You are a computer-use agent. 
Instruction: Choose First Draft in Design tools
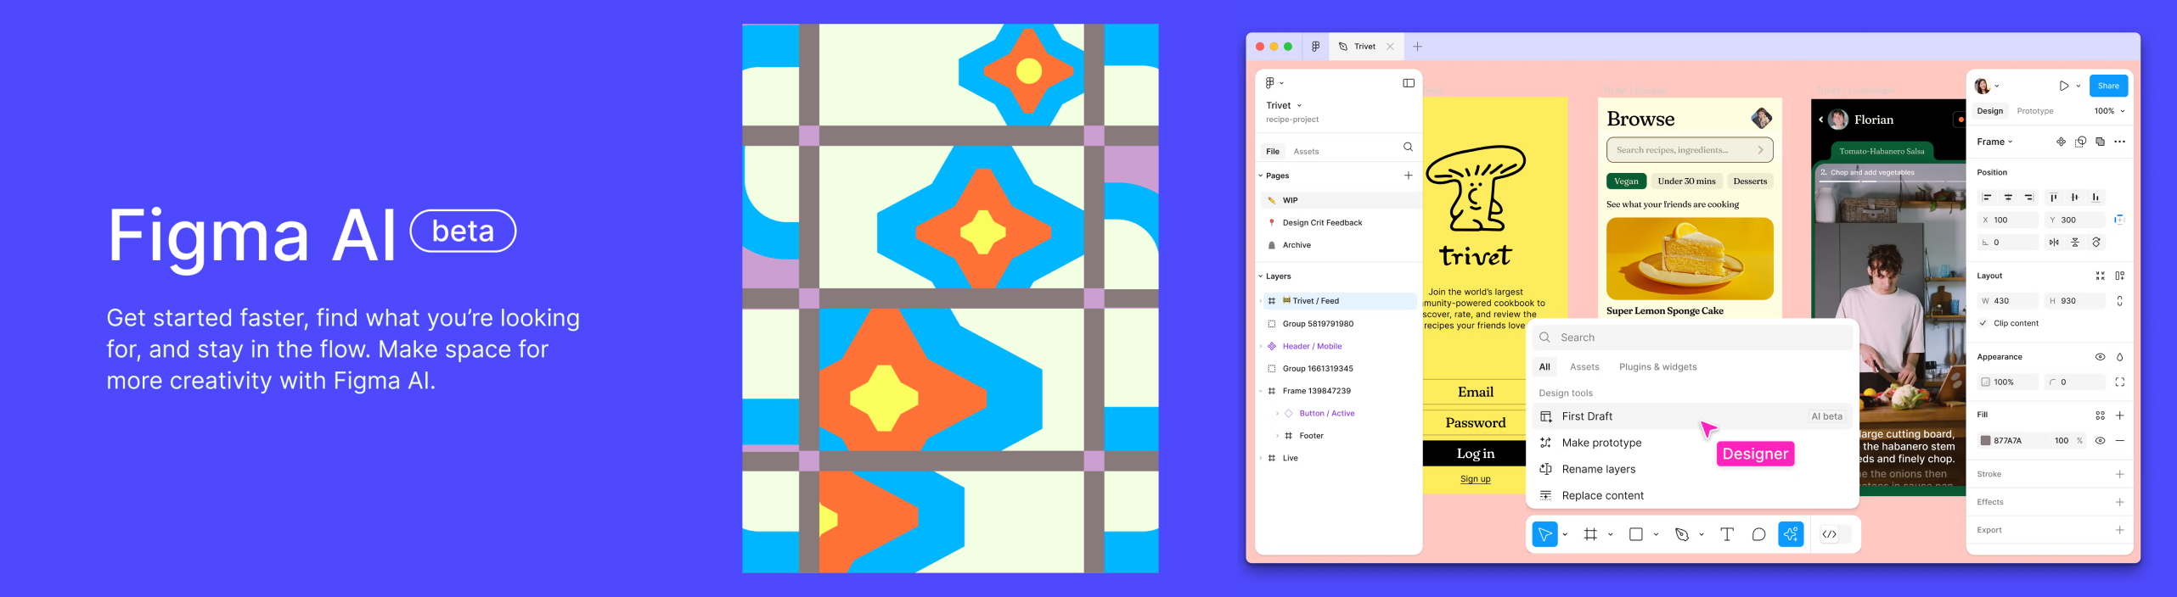(1691, 416)
